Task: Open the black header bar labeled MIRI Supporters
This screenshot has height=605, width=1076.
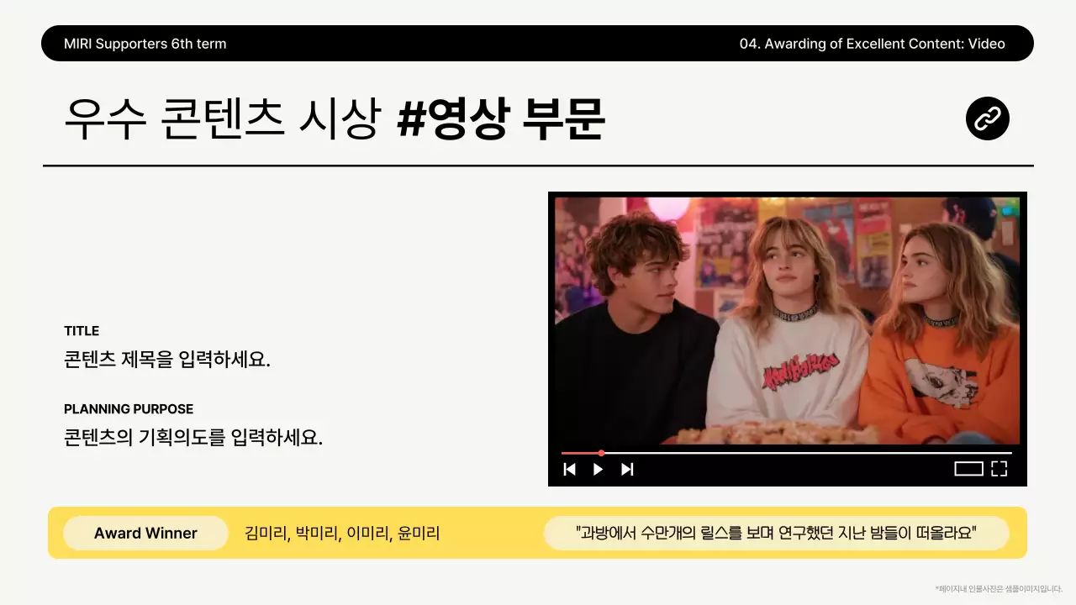Action: [538, 43]
